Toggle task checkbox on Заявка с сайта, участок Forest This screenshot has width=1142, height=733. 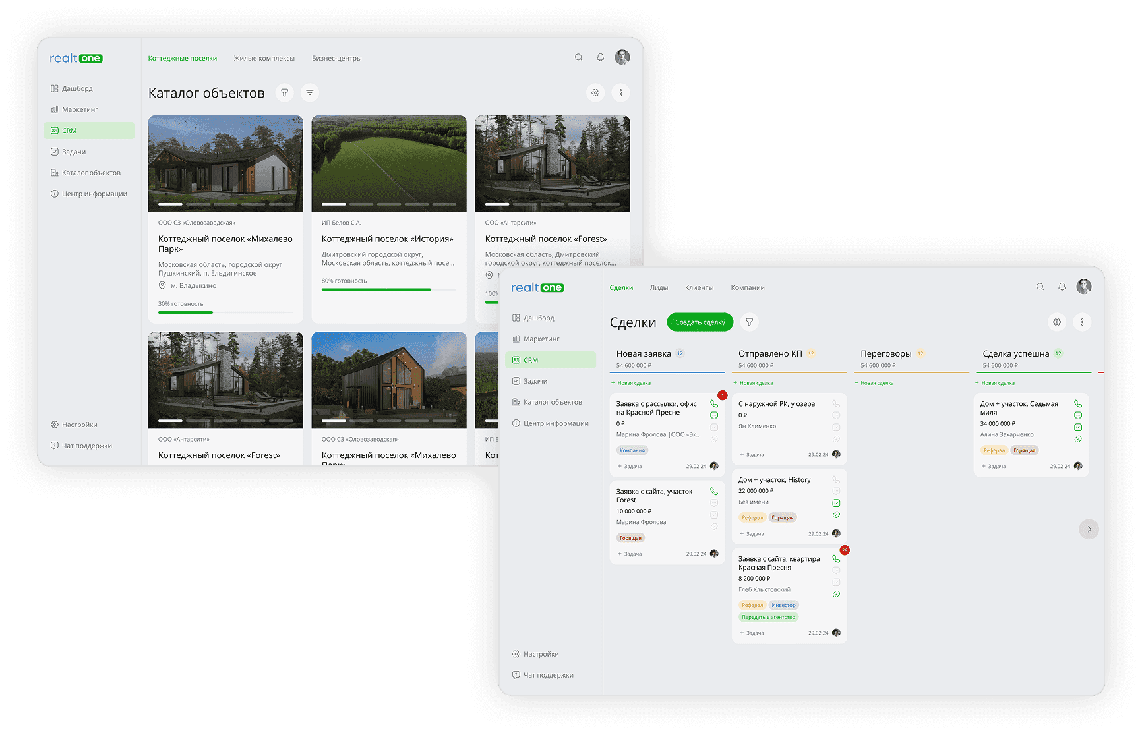(714, 515)
